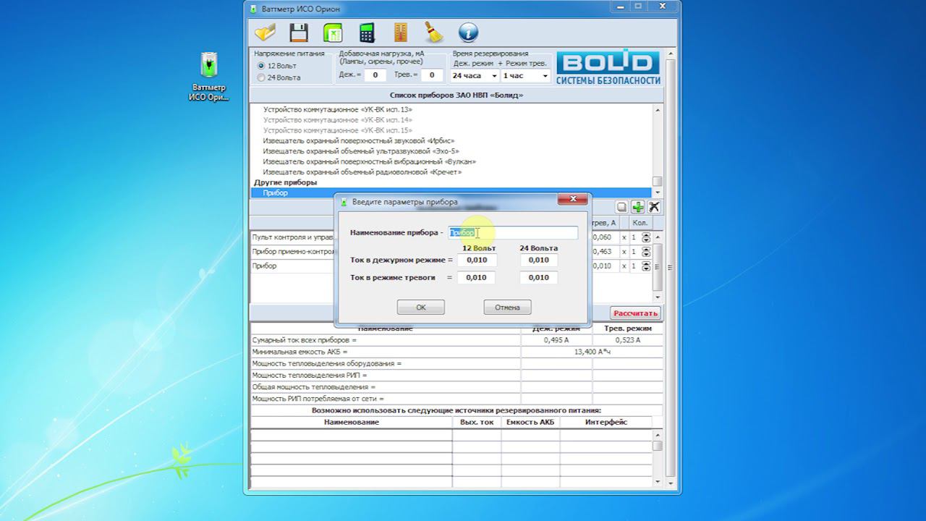
Task: Click the crossed-tools delete icon
Action: tap(654, 207)
